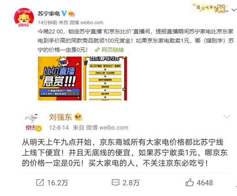237x196 pixels.
Task: Open the 苏宁家电 account name
Action: coord(49,14)
